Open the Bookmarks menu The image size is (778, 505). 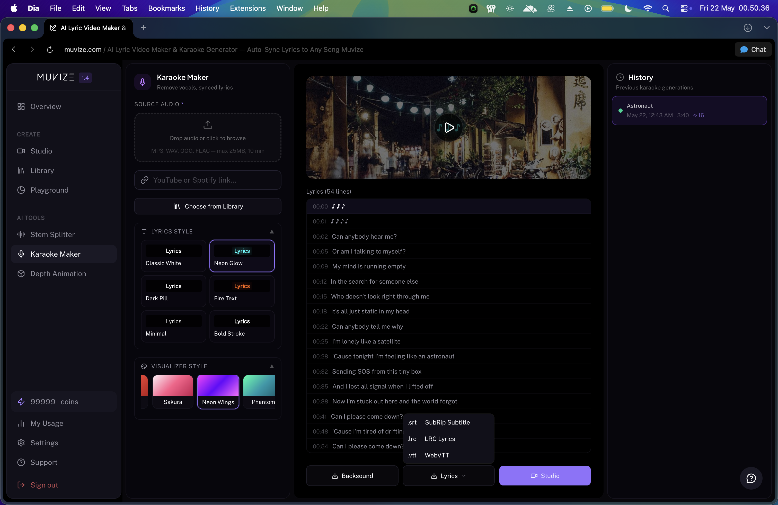(x=166, y=8)
